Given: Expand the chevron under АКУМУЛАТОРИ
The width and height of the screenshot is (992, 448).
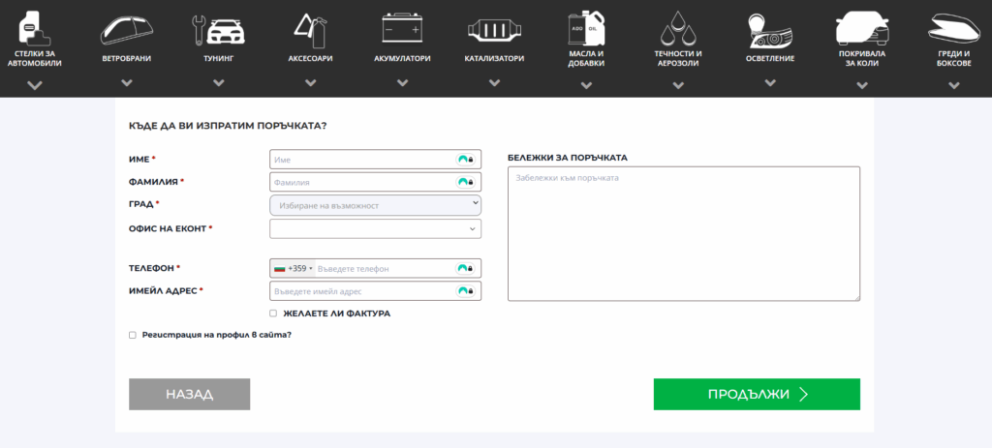Looking at the screenshot, I should coord(402,82).
